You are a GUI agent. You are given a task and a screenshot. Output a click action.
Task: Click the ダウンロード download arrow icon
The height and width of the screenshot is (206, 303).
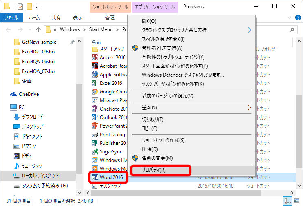tap(17, 117)
